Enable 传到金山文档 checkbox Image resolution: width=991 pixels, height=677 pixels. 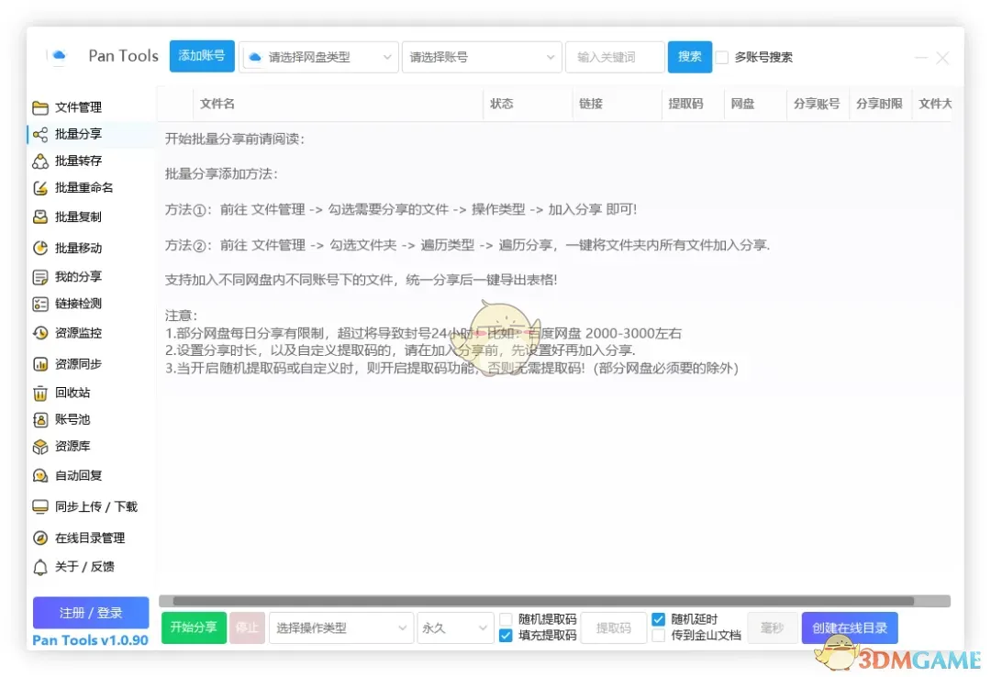click(658, 636)
